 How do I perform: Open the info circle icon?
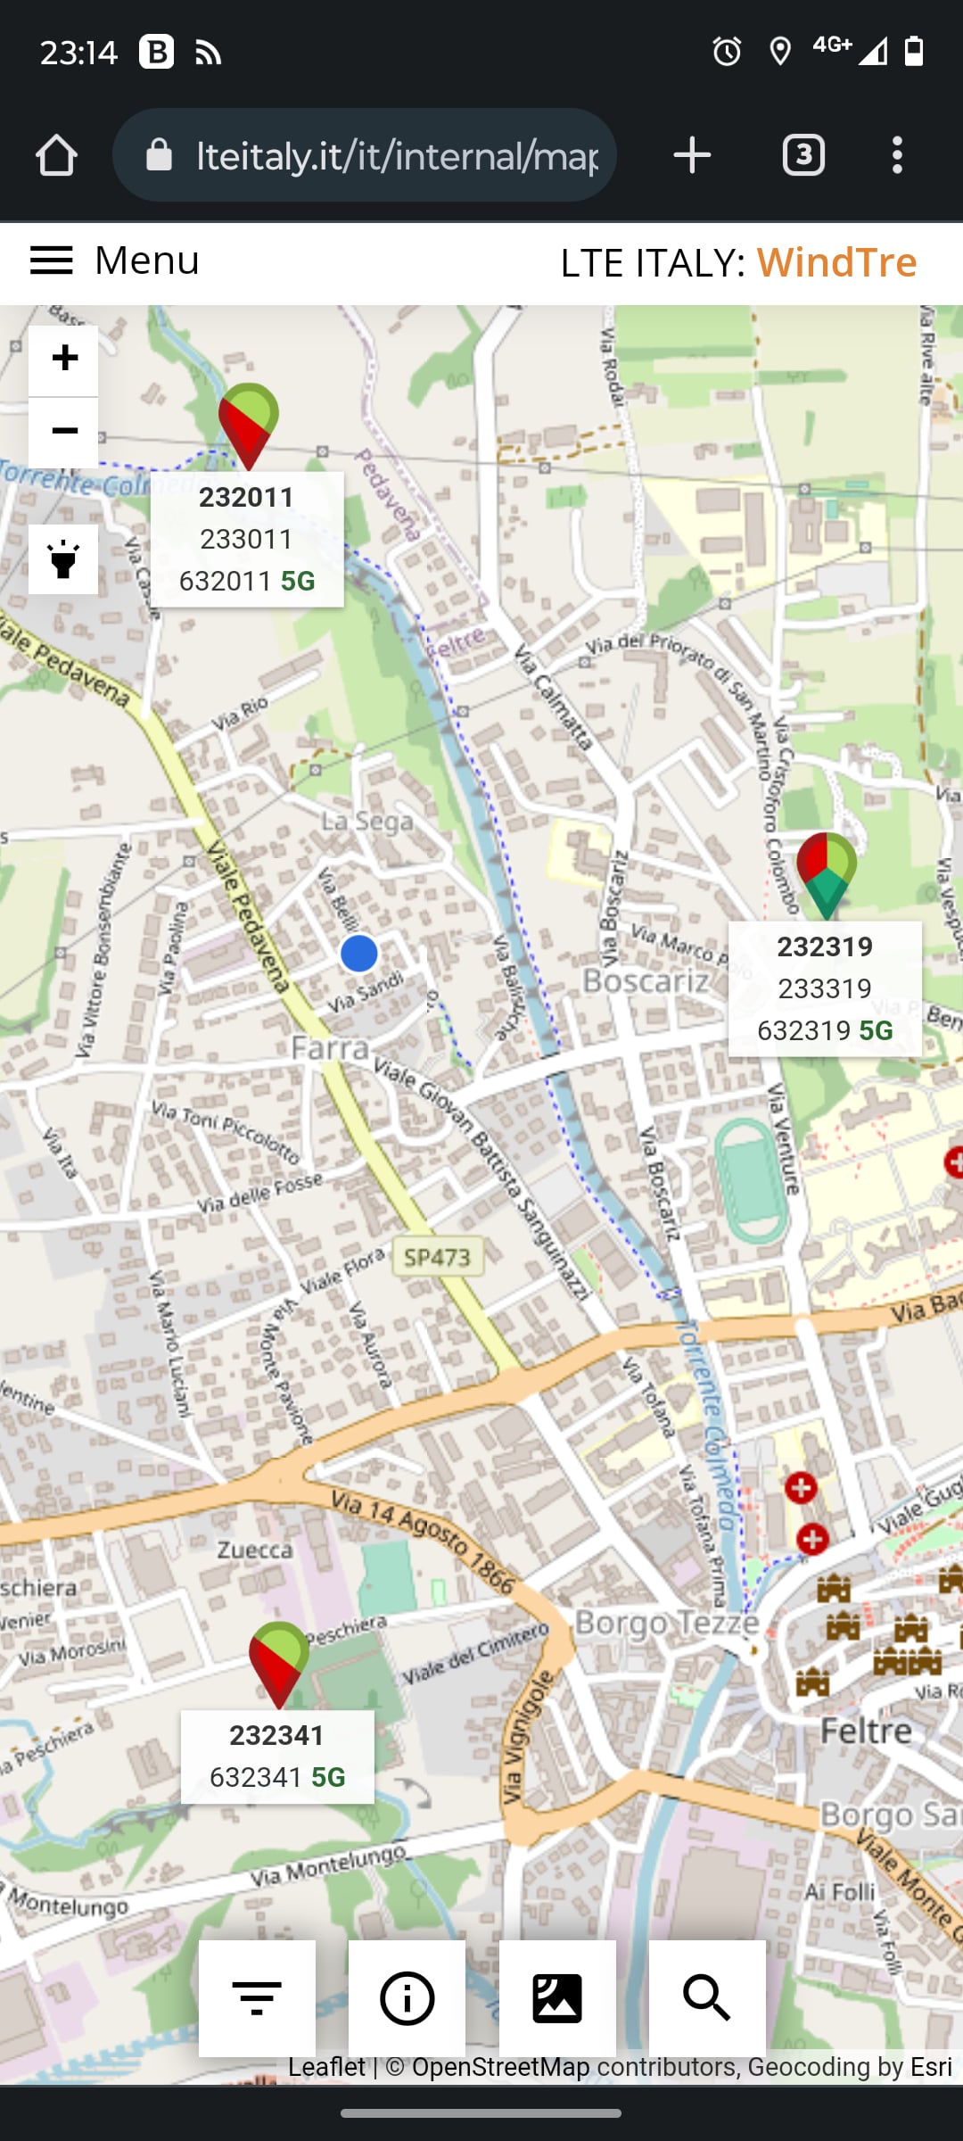[x=407, y=1998]
